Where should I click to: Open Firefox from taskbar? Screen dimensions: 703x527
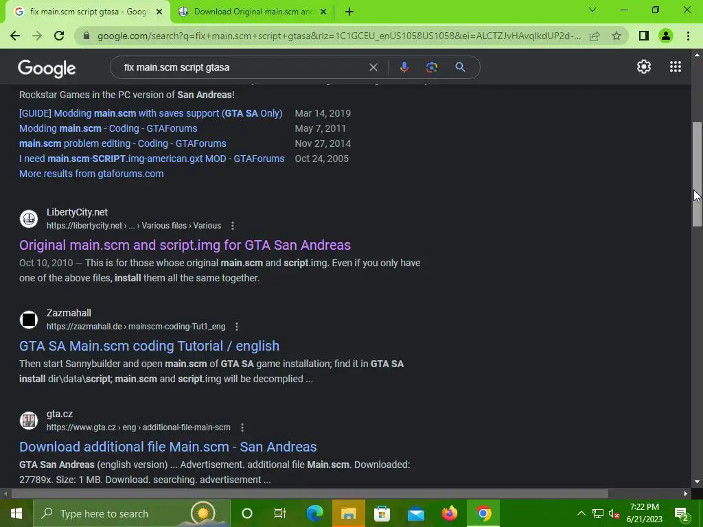pyautogui.click(x=449, y=513)
